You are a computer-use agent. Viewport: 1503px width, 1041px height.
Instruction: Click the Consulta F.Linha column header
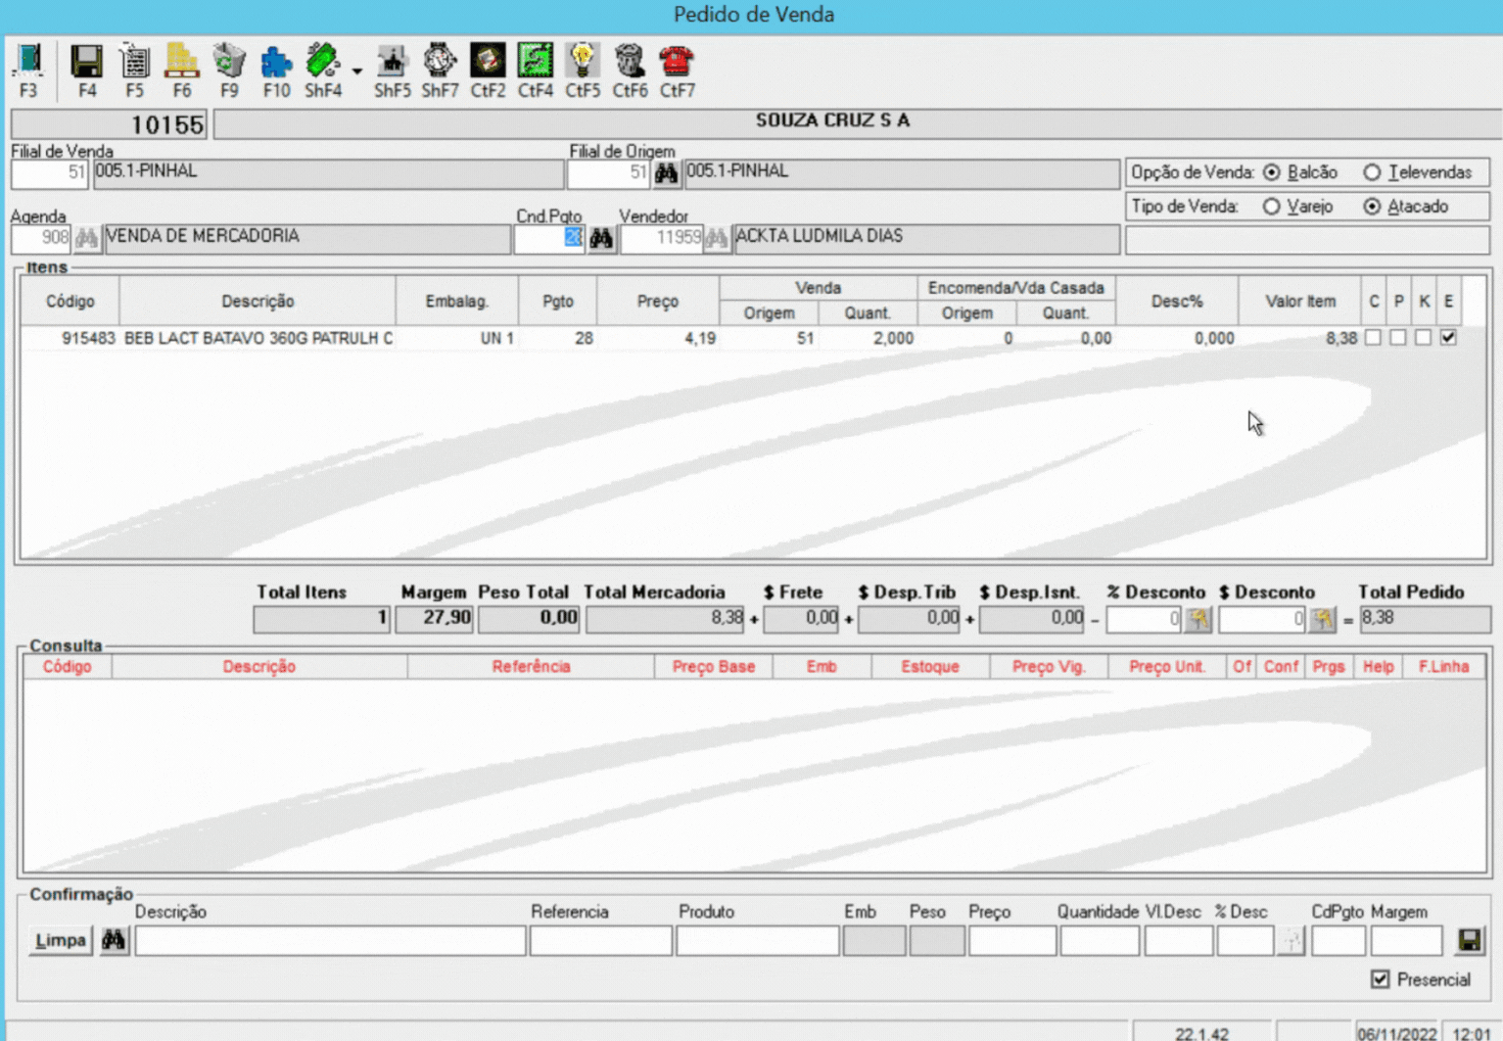[x=1443, y=667]
